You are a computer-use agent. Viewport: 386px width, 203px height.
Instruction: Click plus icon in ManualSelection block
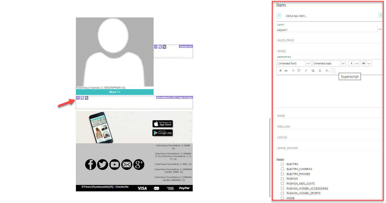coord(78,98)
